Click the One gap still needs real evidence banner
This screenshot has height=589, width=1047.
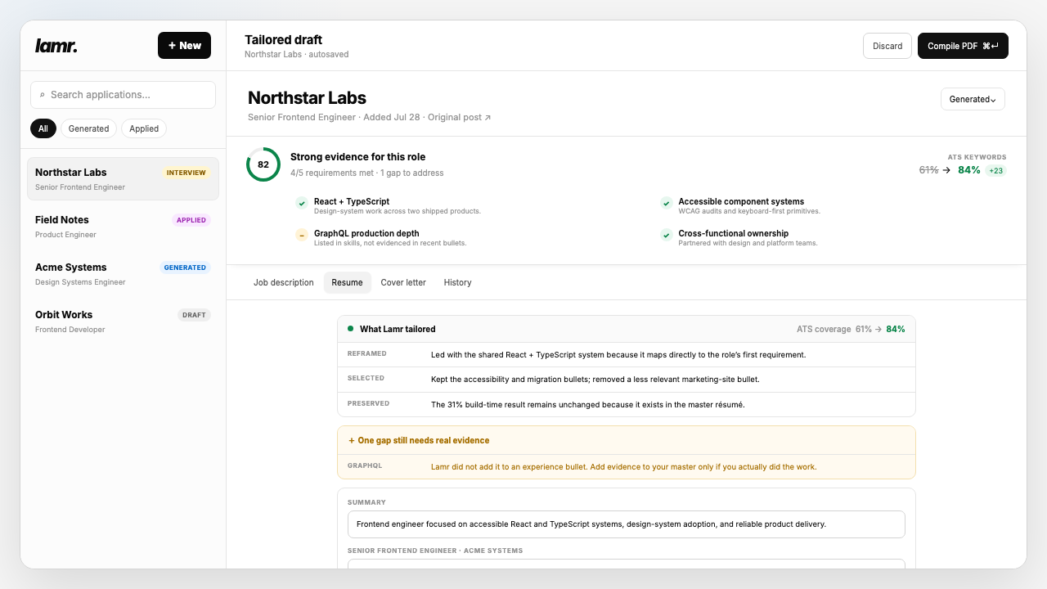(x=627, y=440)
